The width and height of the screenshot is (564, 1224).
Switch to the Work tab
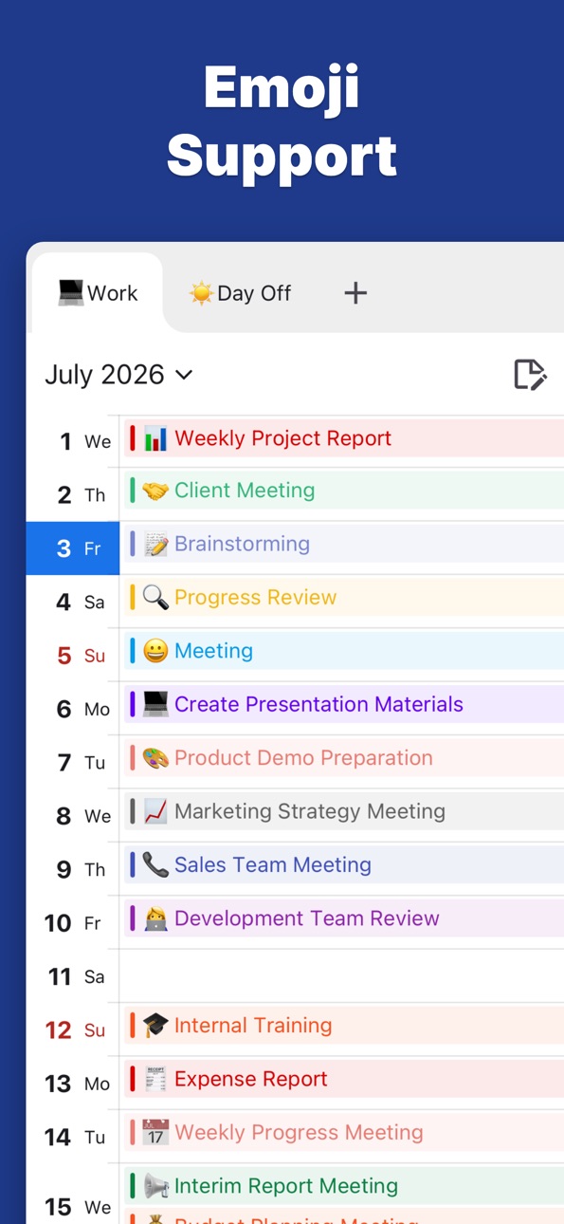point(98,293)
